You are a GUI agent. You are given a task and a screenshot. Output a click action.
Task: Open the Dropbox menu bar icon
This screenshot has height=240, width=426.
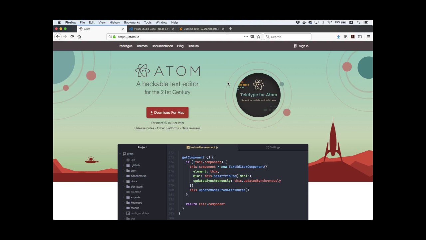[298, 22]
